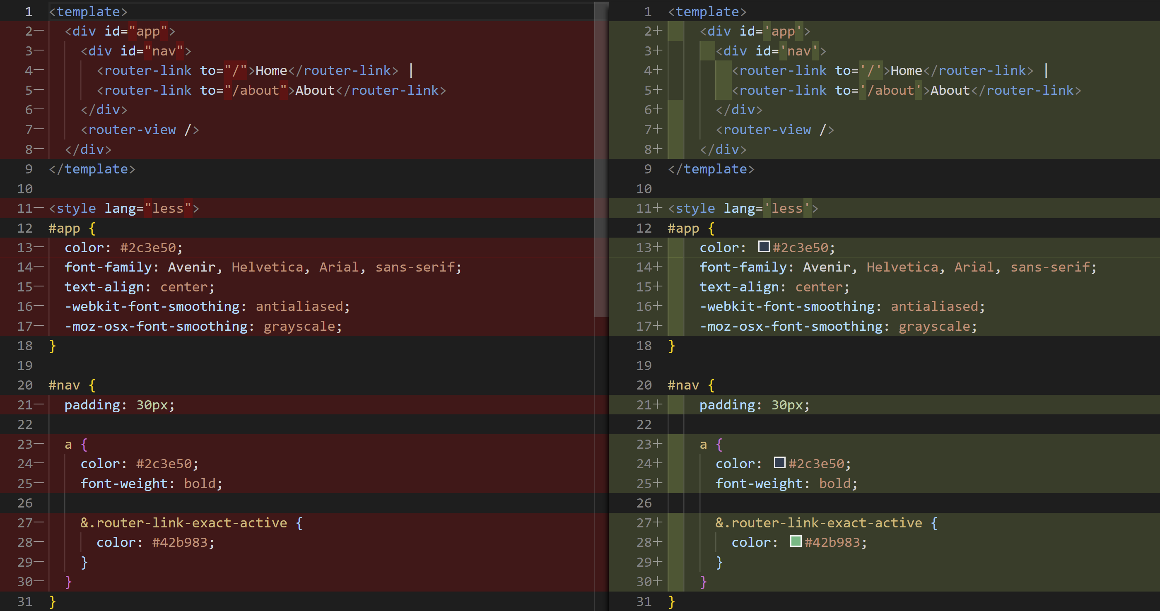Screen dimensions: 1160x611
Task: Click the minus marker on left line 27
Action: point(39,523)
